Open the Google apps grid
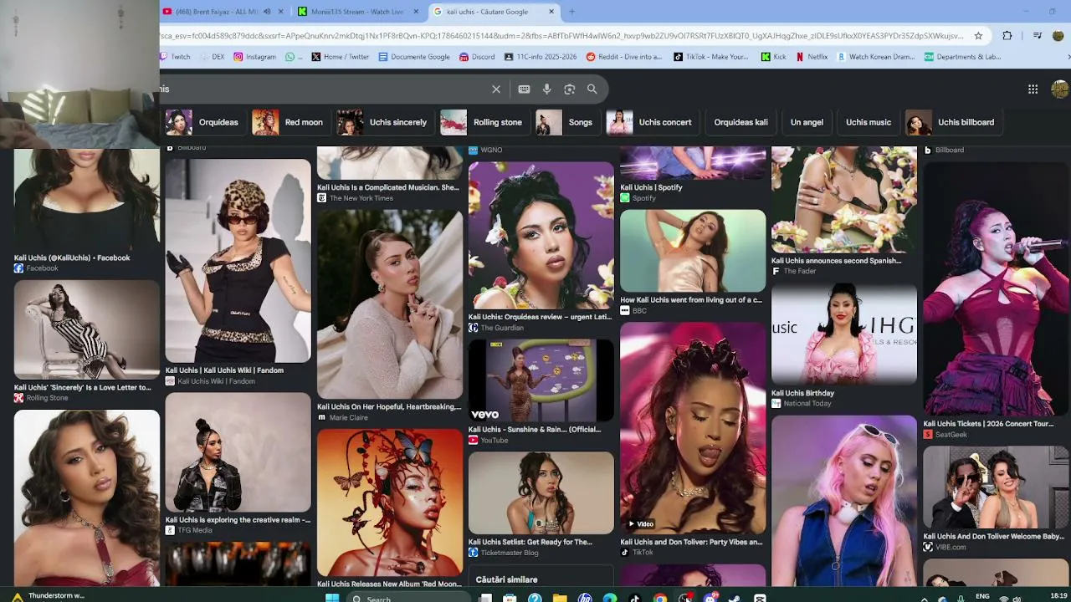The width and height of the screenshot is (1071, 602). [x=1033, y=89]
